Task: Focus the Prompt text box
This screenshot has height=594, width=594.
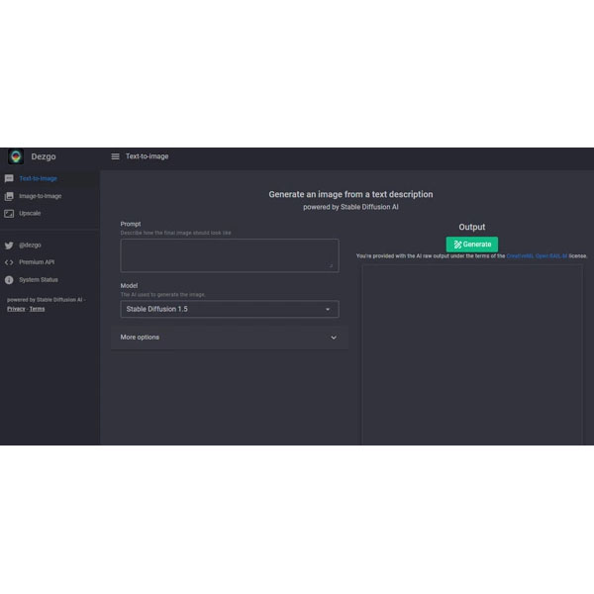Action: [228, 254]
